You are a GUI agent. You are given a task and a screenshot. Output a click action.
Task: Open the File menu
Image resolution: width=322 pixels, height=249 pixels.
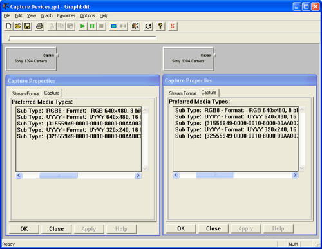(7, 15)
